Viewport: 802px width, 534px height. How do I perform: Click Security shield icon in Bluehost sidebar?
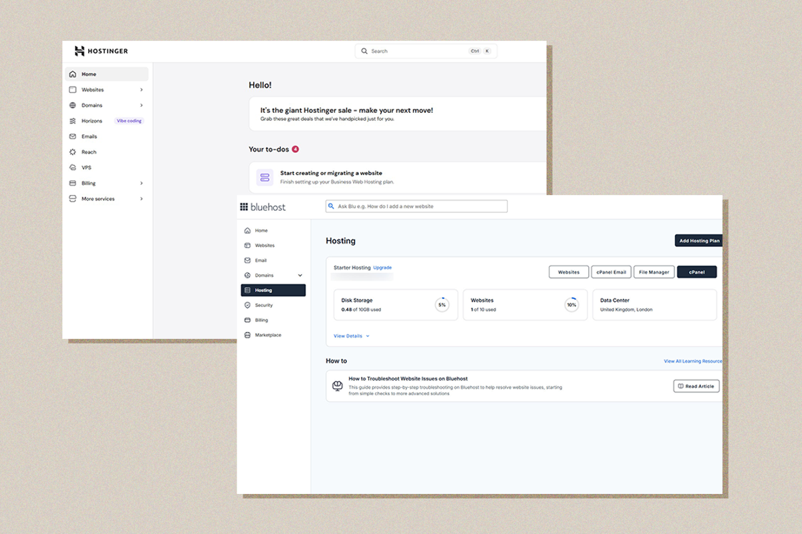(x=247, y=305)
